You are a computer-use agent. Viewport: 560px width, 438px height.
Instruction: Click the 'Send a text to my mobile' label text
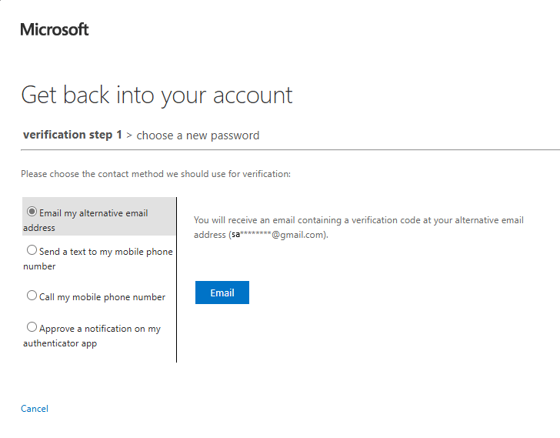click(x=105, y=252)
